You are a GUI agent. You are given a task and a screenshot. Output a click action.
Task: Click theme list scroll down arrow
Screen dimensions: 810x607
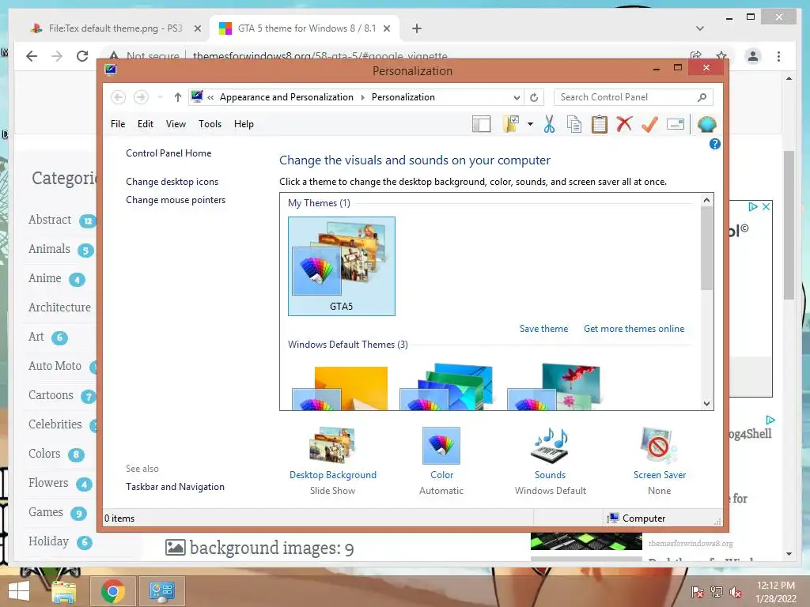706,404
